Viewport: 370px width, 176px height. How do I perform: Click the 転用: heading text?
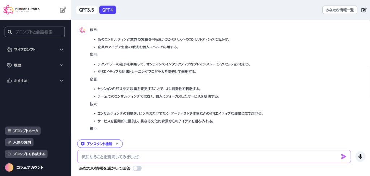94,30
